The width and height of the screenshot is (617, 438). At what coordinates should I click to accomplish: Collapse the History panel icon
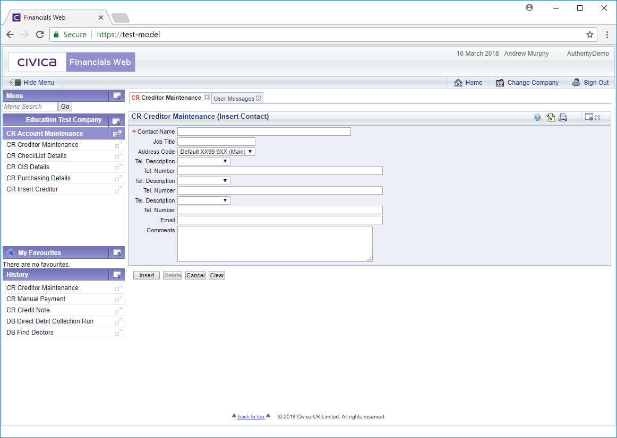117,274
